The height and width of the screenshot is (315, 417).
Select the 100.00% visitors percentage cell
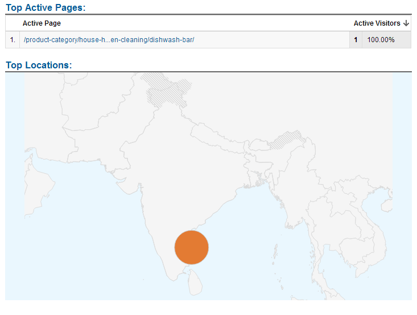coord(386,40)
